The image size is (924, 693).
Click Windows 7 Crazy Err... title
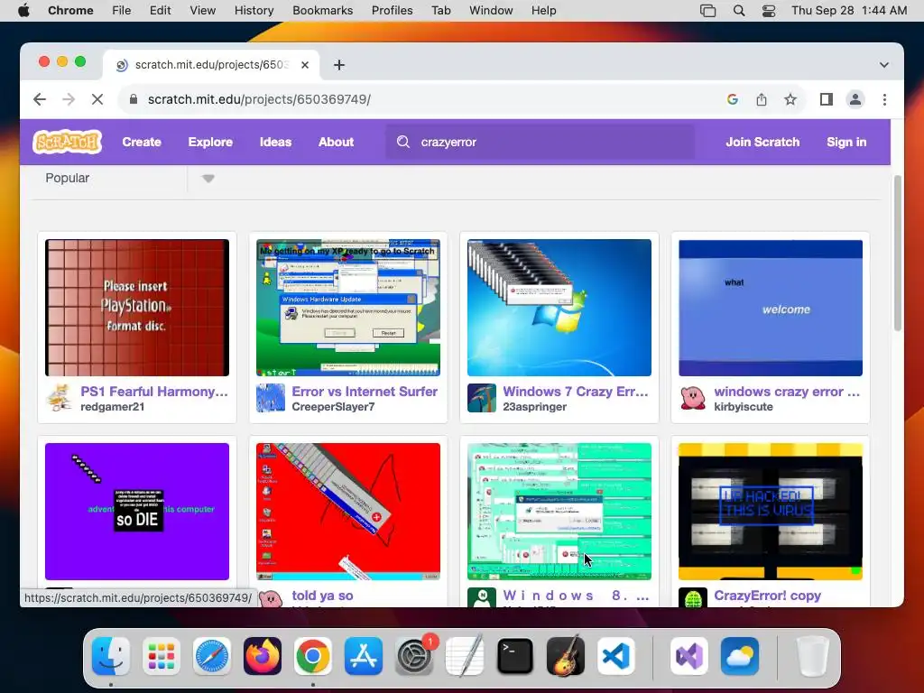coord(576,392)
